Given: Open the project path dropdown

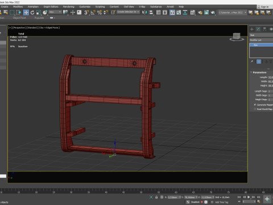Looking at the screenshot, I should (233, 13).
